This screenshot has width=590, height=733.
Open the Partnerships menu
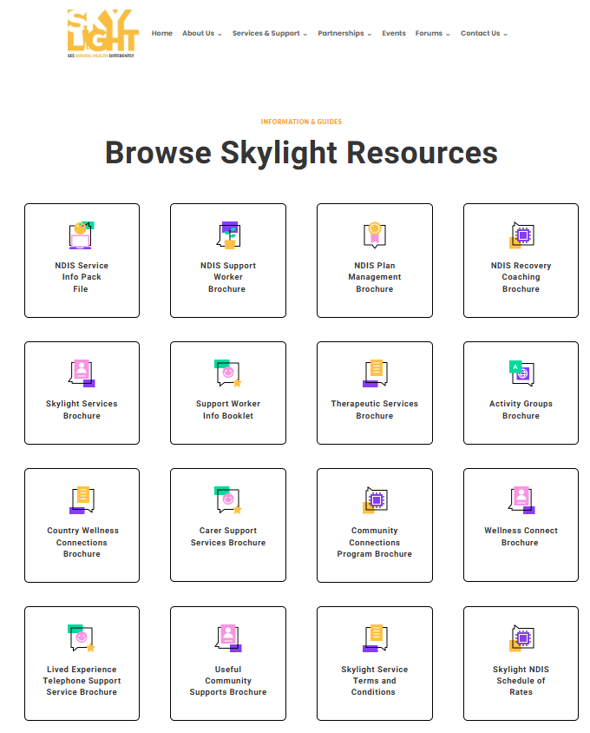[x=340, y=33]
